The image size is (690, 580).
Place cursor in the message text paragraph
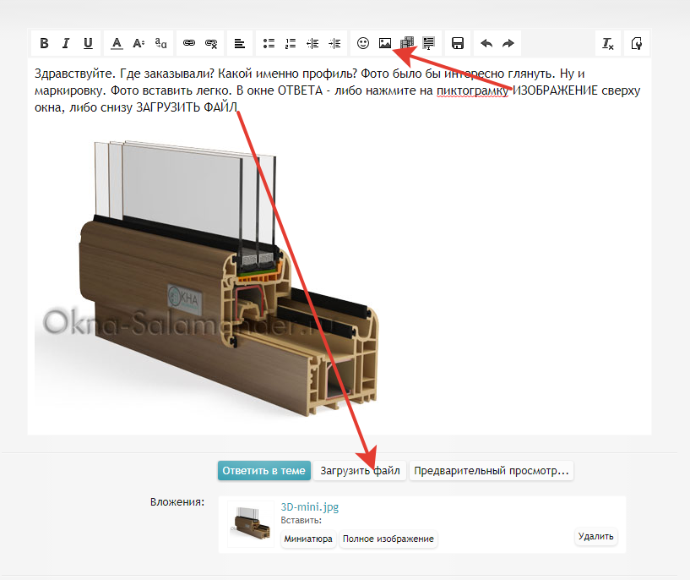tap(337, 90)
